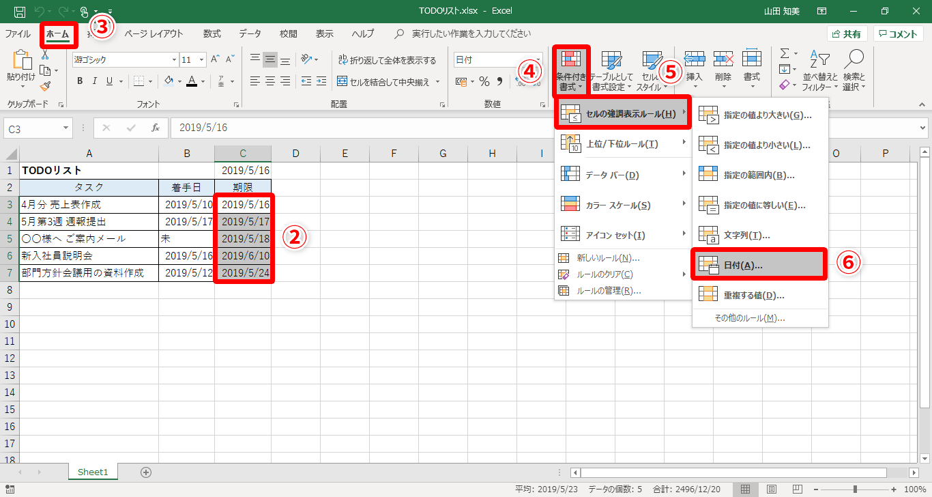
Task: Toggle bold formatting
Action: 79,81
